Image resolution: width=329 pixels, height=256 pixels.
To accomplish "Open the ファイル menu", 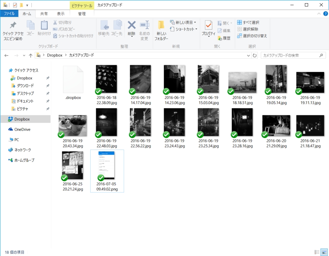I will [x=10, y=13].
